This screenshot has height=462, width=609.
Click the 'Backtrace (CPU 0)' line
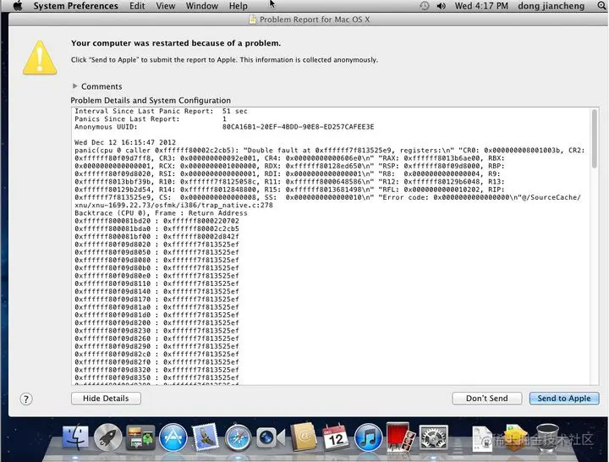tap(161, 213)
